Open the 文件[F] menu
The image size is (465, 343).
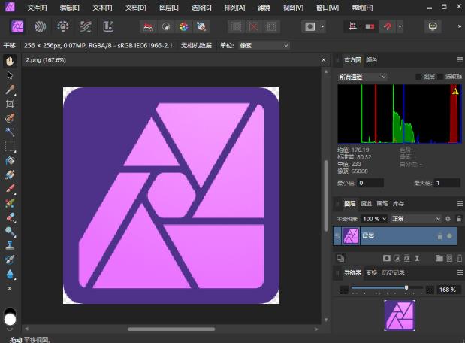click(37, 8)
